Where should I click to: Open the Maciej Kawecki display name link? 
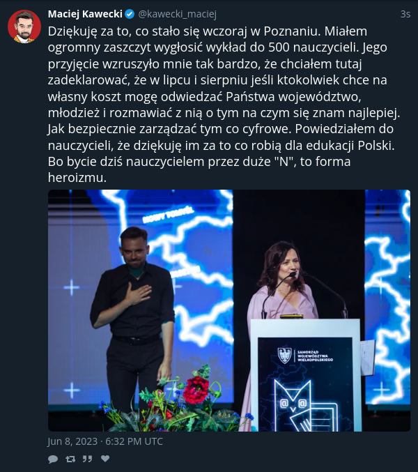point(85,14)
